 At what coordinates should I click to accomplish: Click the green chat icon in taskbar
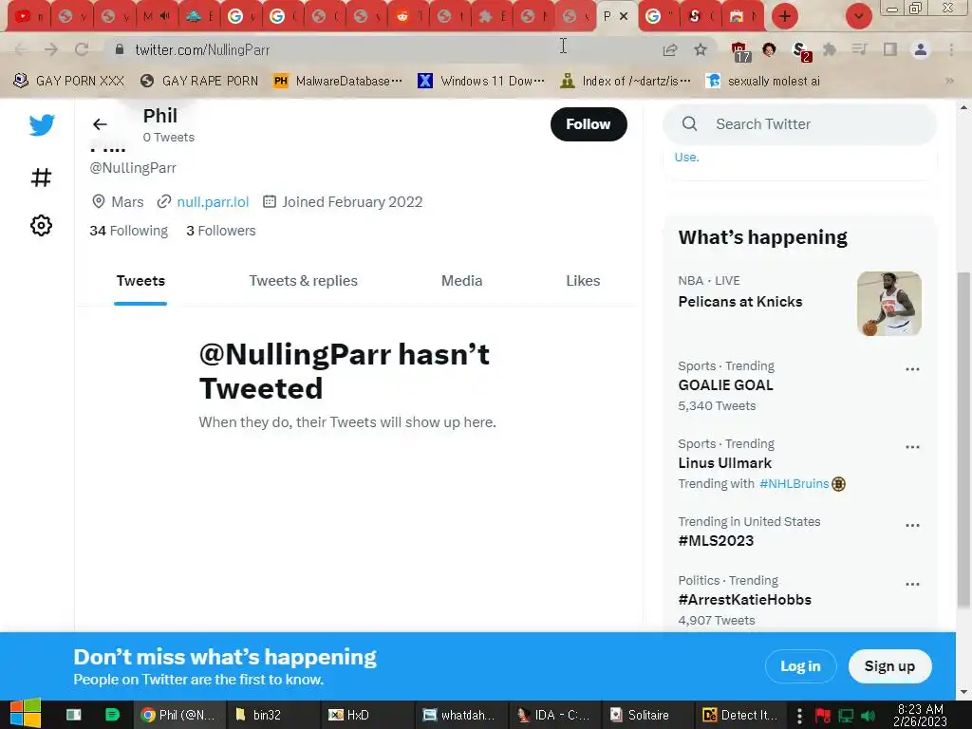click(x=112, y=715)
